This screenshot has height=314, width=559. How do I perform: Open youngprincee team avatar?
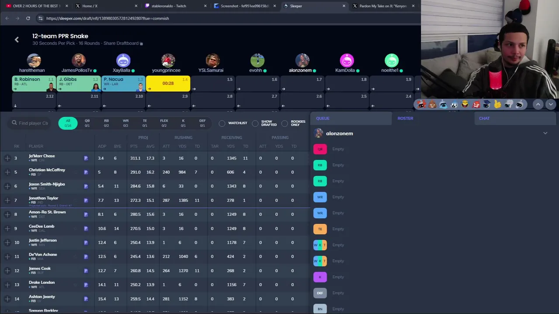(168, 61)
